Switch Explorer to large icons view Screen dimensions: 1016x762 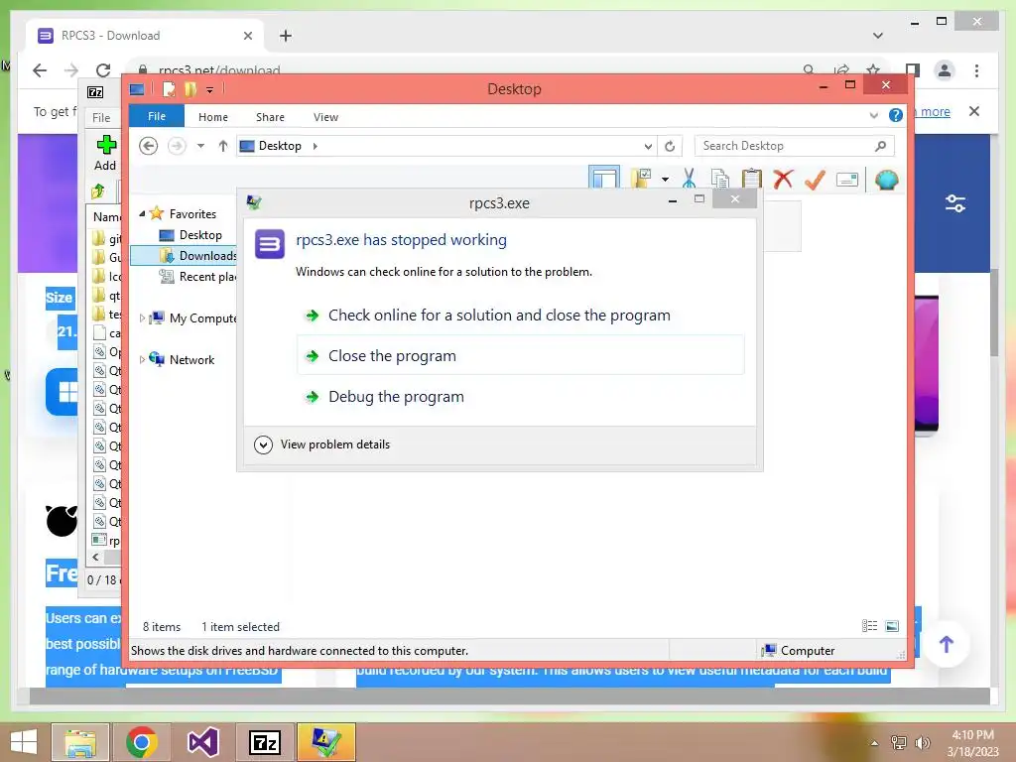[x=892, y=626]
